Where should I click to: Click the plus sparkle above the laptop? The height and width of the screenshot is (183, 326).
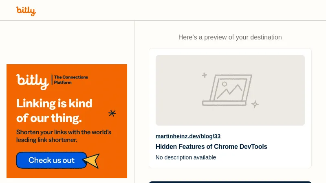point(205,75)
